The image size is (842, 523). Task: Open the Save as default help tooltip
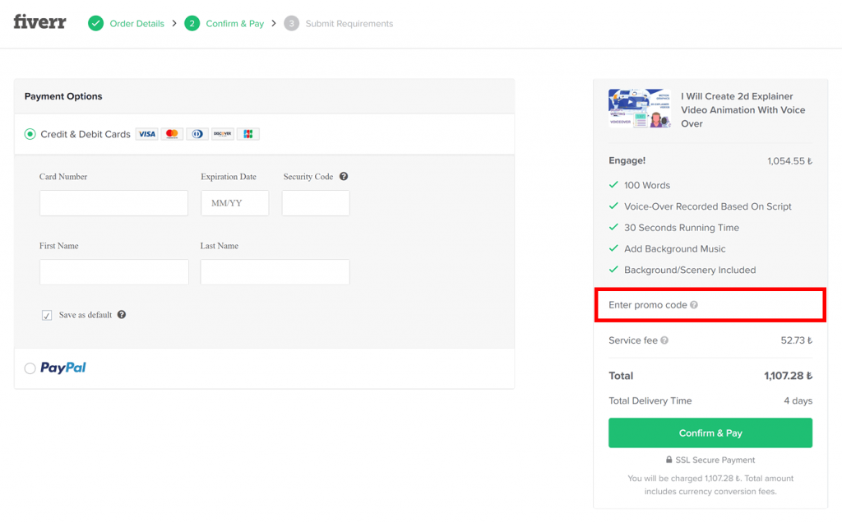pos(122,315)
